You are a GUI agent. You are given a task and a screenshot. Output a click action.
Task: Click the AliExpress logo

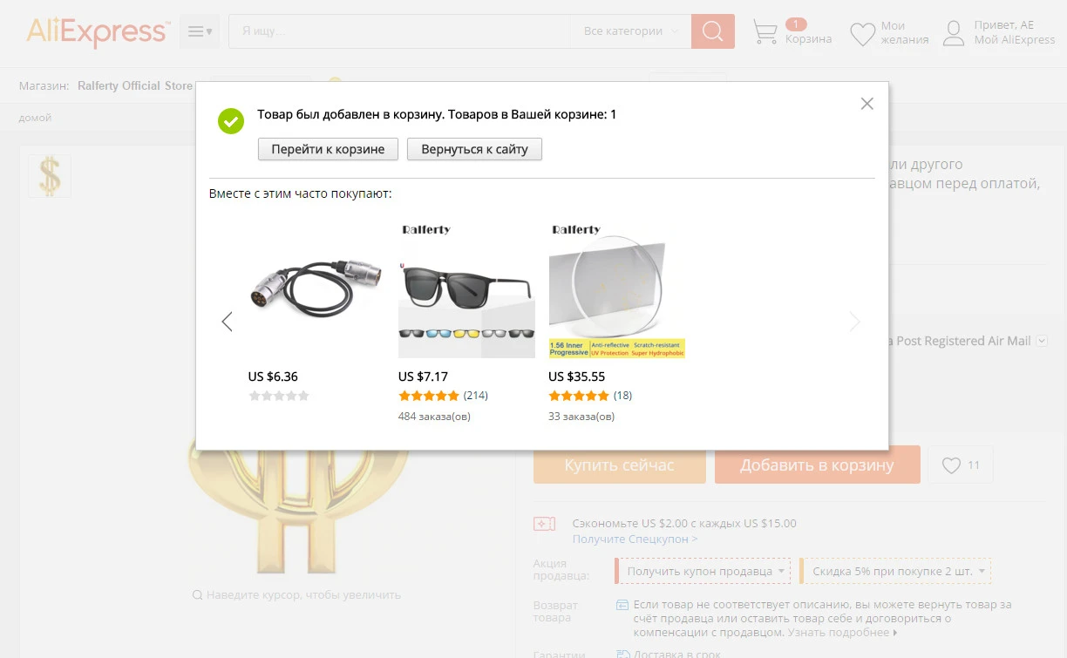pos(97,31)
